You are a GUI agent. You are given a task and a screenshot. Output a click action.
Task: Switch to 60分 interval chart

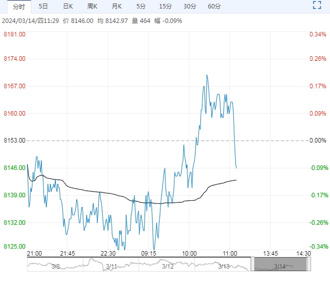tap(214, 6)
